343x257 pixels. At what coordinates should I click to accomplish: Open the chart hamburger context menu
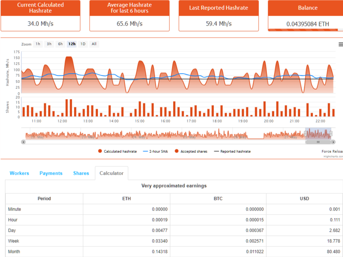pos(340,44)
